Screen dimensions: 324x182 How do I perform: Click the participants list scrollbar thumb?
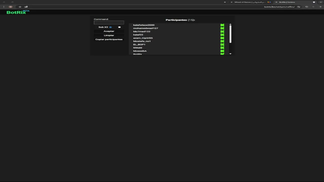230,34
